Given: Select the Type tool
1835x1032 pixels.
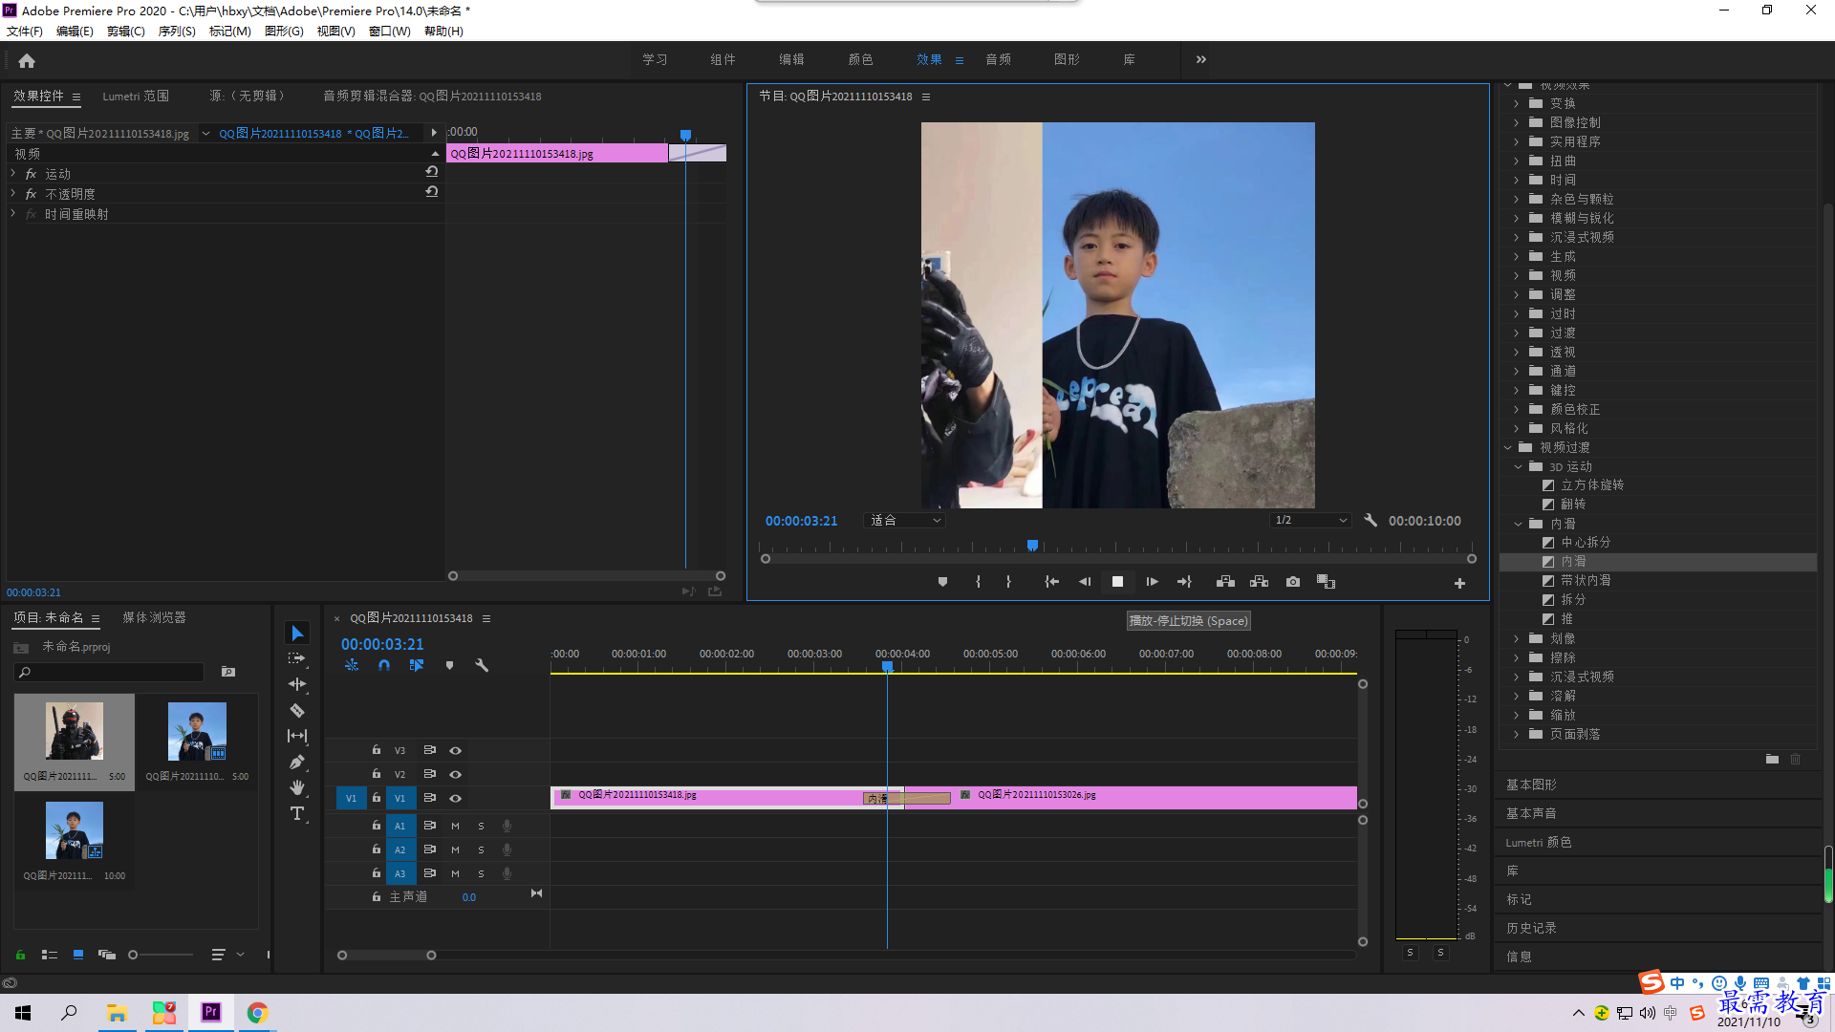Looking at the screenshot, I should pos(297,813).
